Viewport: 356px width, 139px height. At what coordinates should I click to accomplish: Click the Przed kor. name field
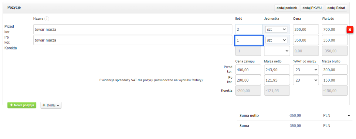click(x=133, y=29)
